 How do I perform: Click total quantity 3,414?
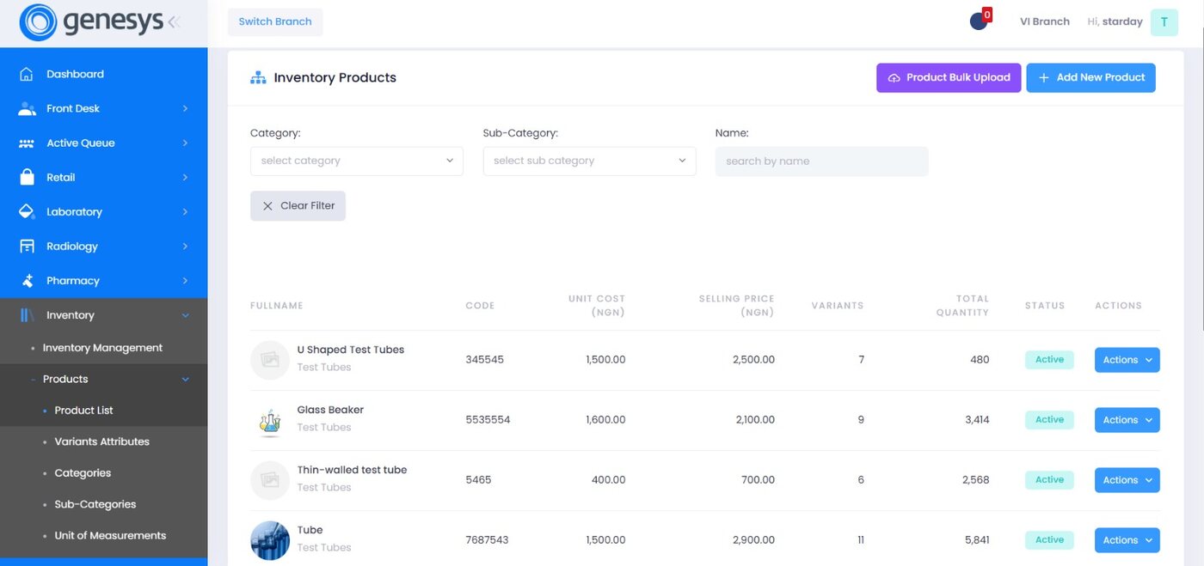975,420
